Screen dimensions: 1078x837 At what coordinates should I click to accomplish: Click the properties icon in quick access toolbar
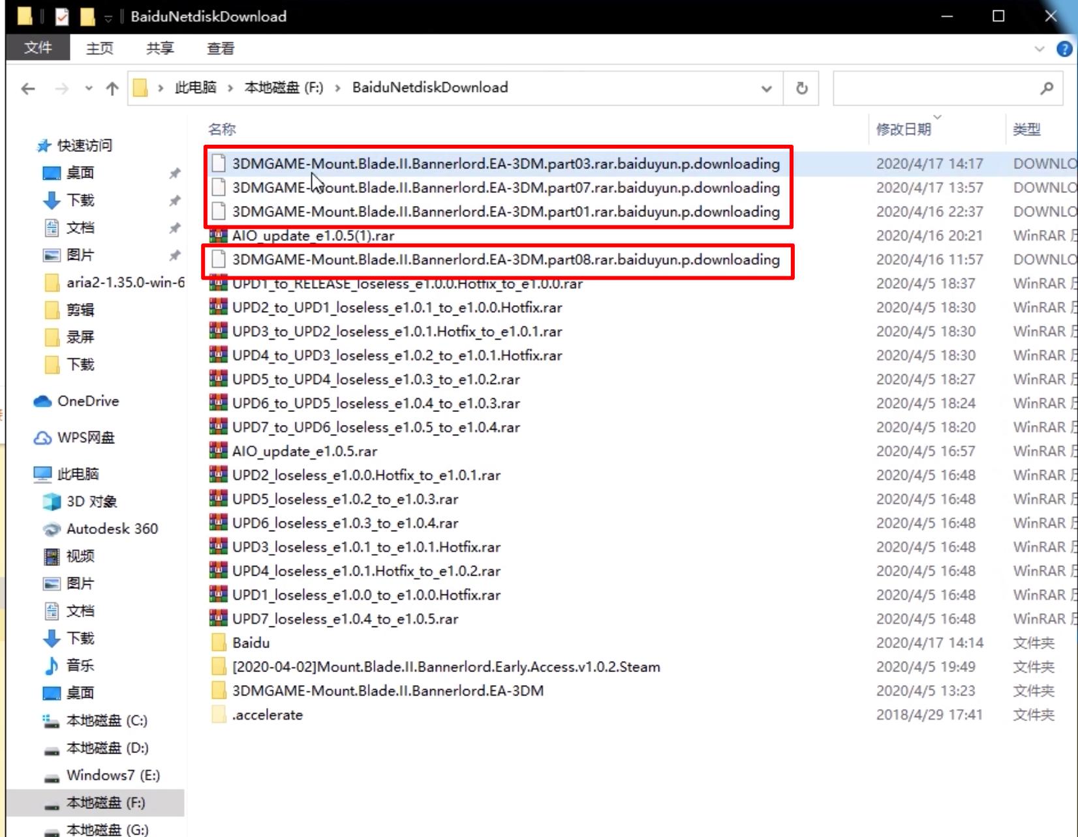pos(62,16)
